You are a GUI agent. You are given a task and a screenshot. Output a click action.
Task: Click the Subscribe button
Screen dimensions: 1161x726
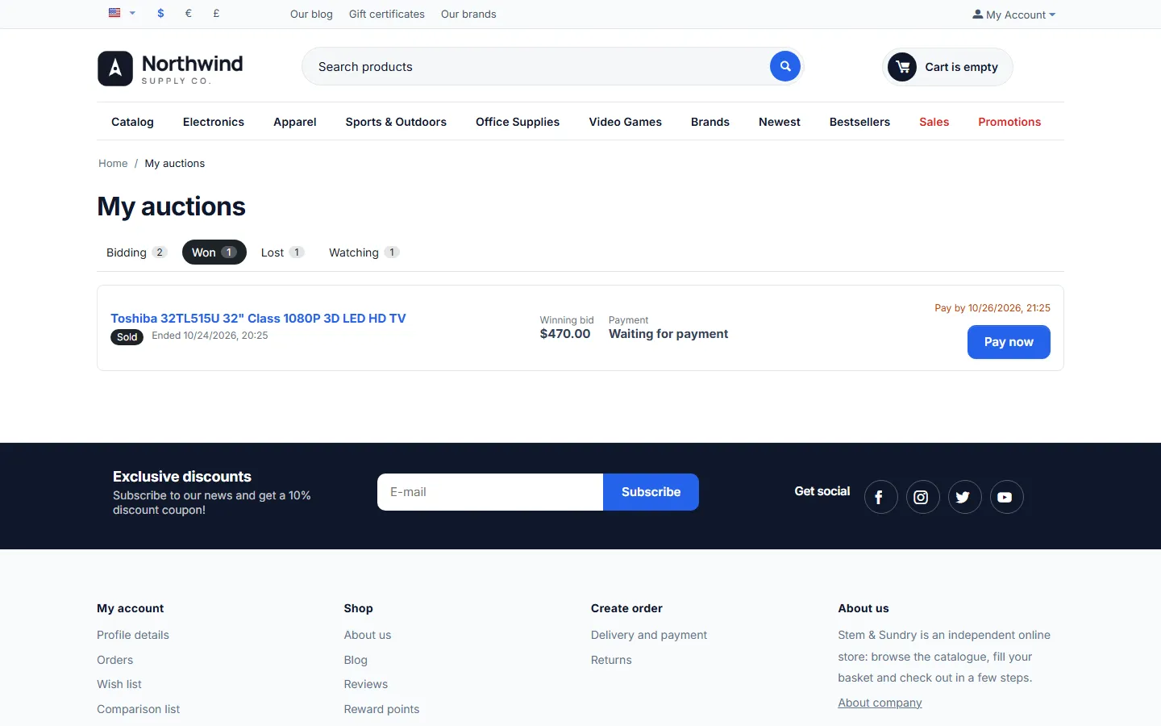point(651,492)
